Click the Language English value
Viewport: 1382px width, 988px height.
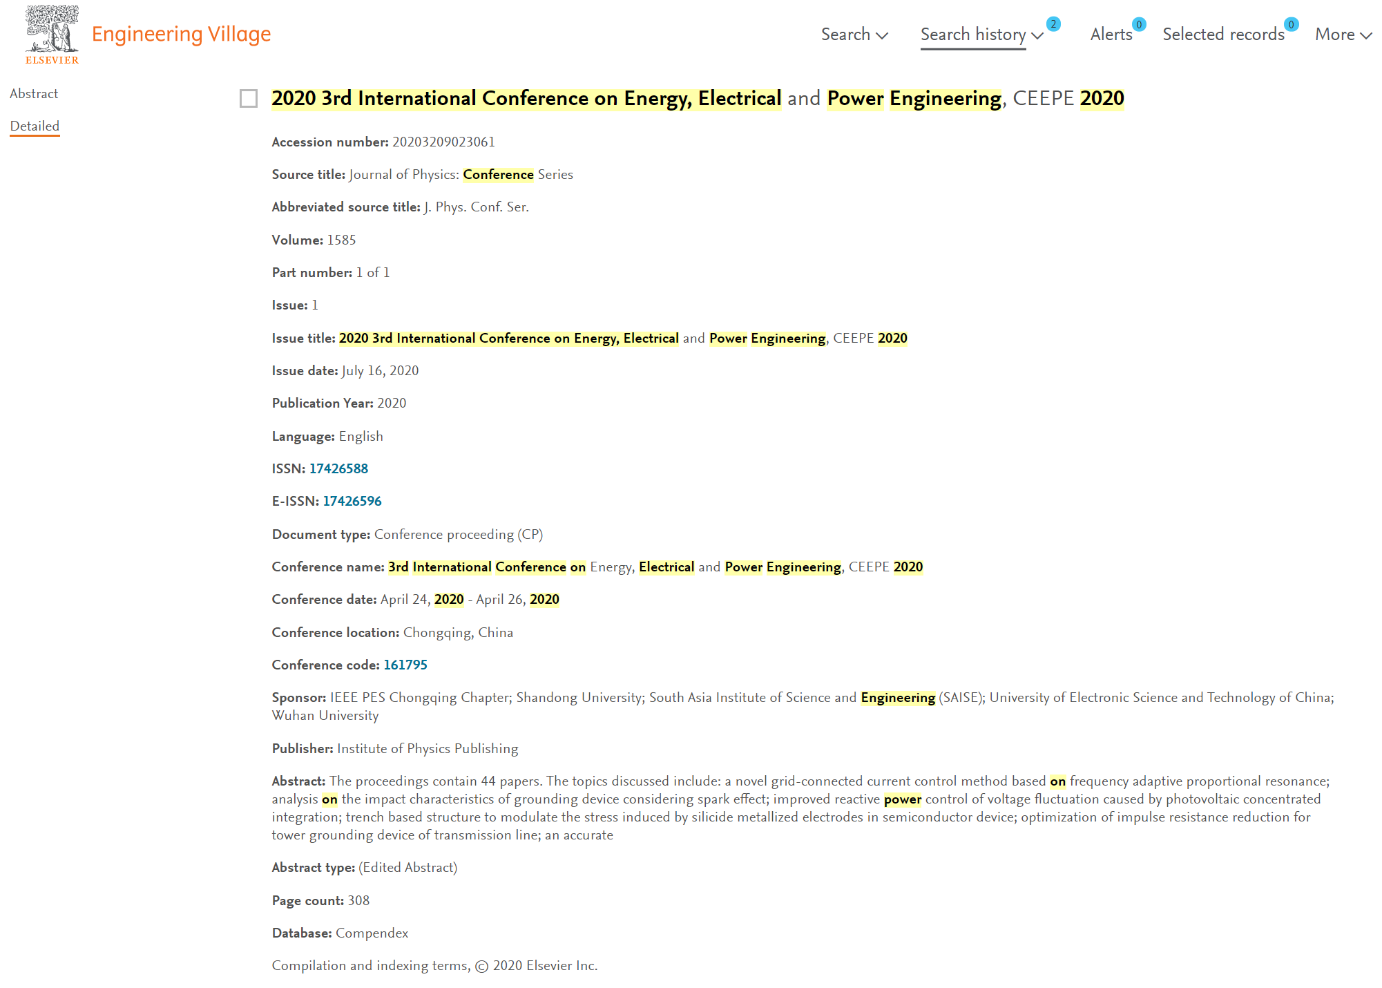[361, 437]
